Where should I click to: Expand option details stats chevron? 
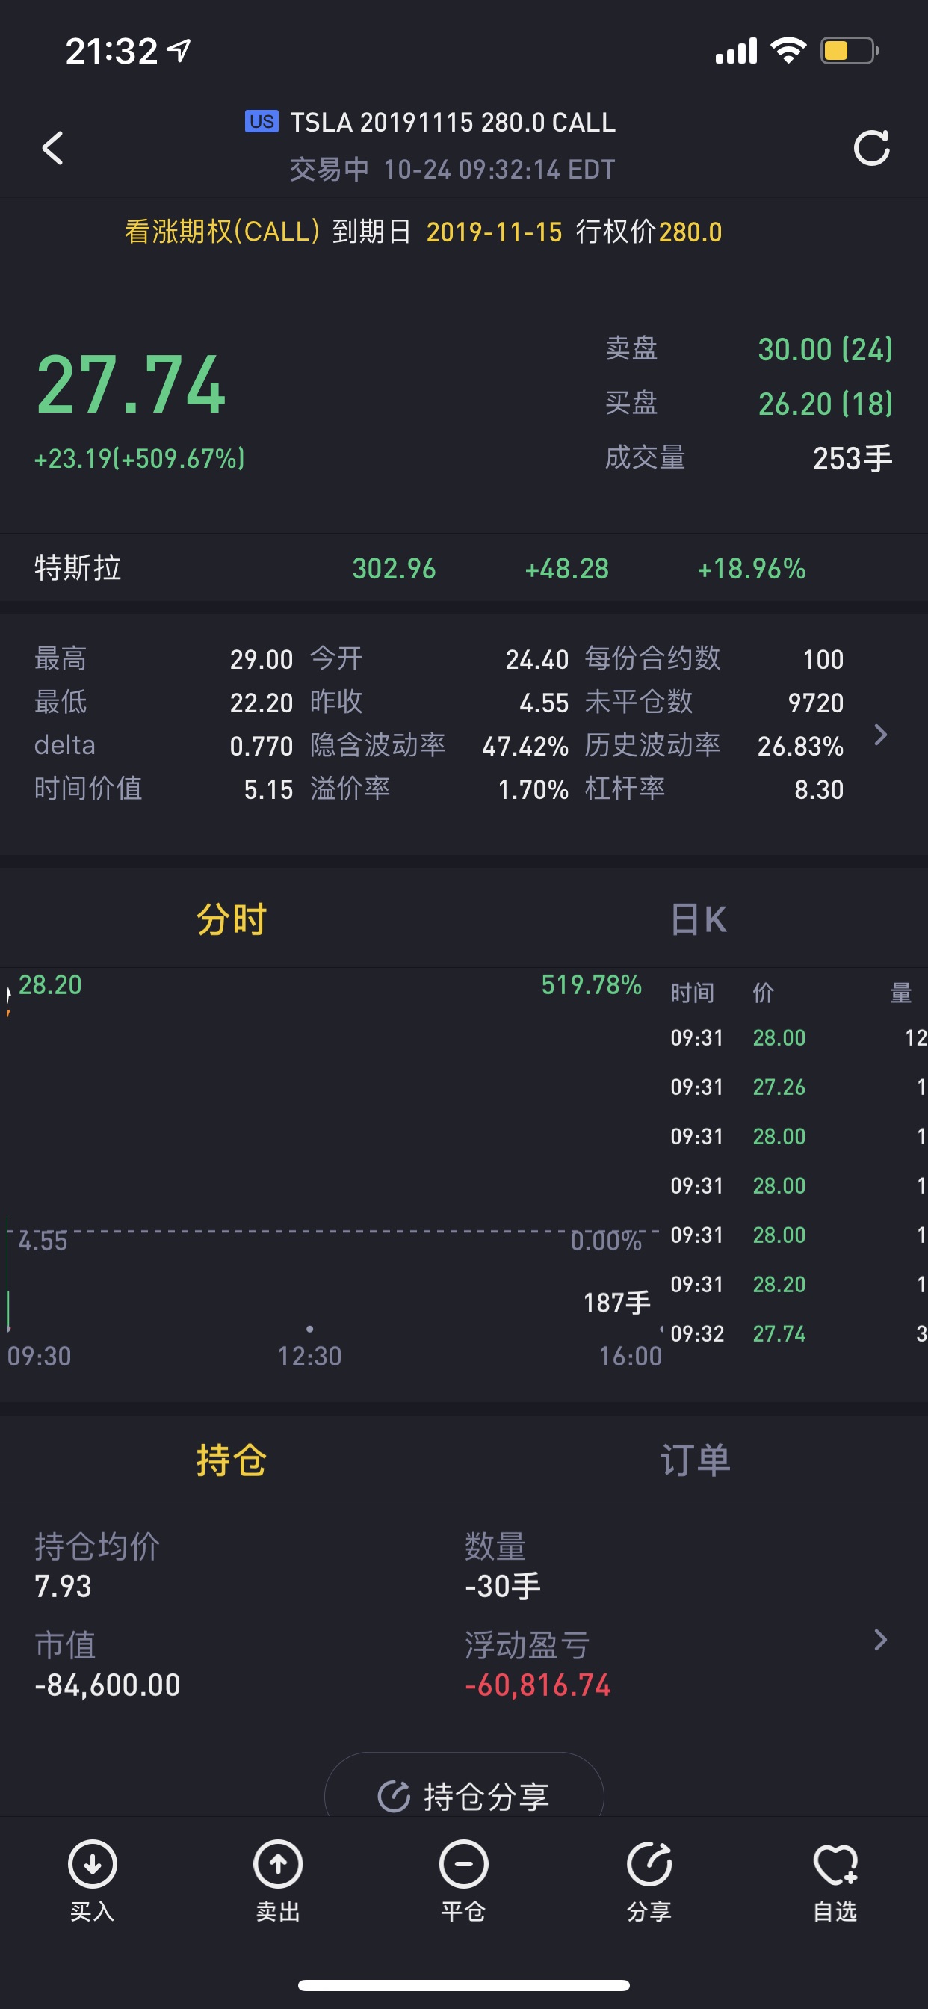(880, 735)
